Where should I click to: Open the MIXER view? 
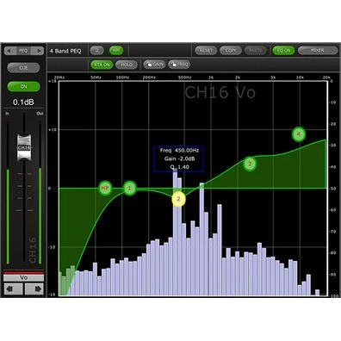click(318, 51)
